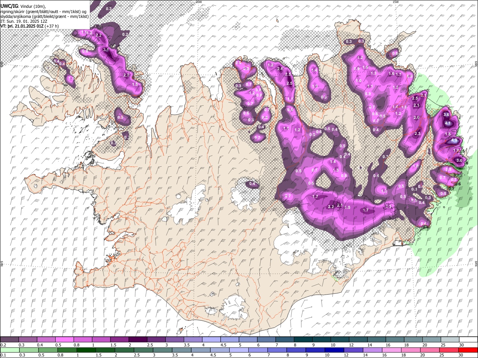The height and width of the screenshot is (358, 478).
Task: Click the '4.9' snowfall value on map
Action: (454, 140)
